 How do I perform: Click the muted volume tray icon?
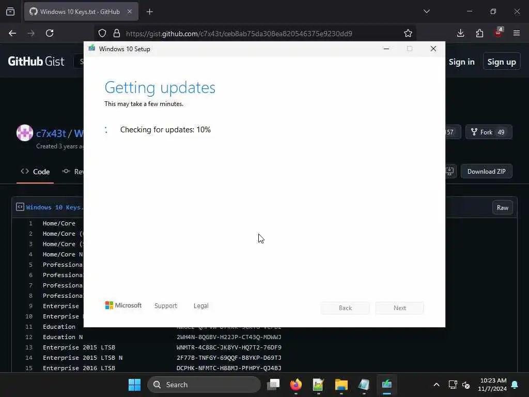click(466, 385)
